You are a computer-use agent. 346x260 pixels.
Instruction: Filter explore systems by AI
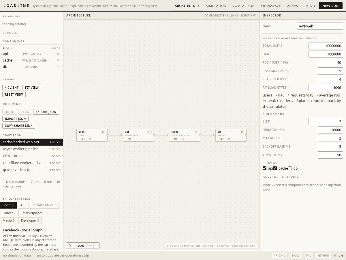[x=23, y=205]
